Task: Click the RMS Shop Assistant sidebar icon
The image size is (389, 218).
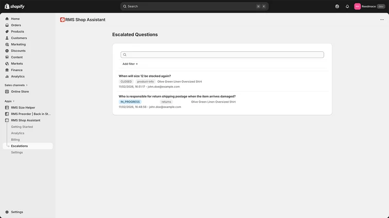Action: click(7, 120)
